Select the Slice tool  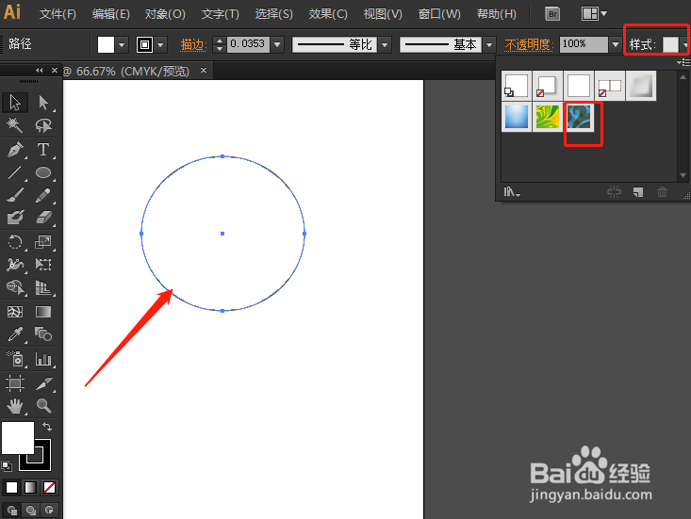[43, 383]
